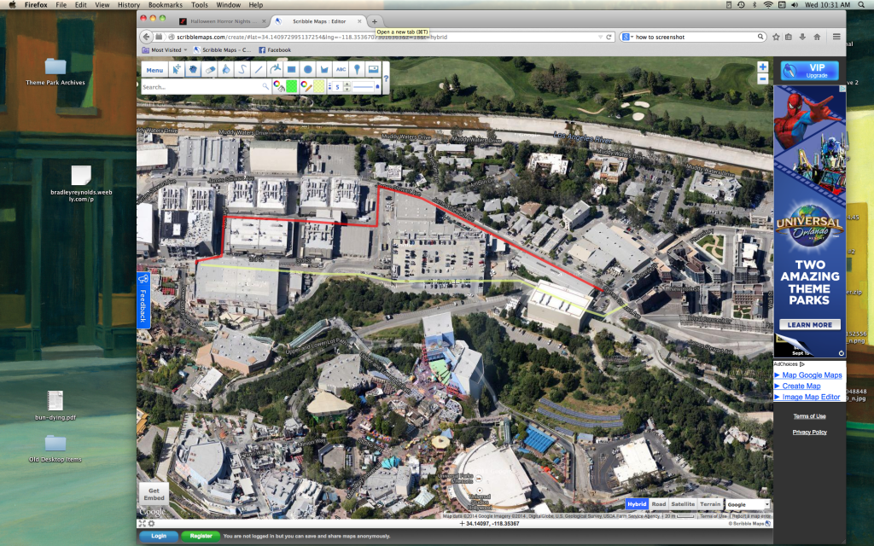
Task: Select the freehand scribble drawing tool
Action: click(x=242, y=69)
